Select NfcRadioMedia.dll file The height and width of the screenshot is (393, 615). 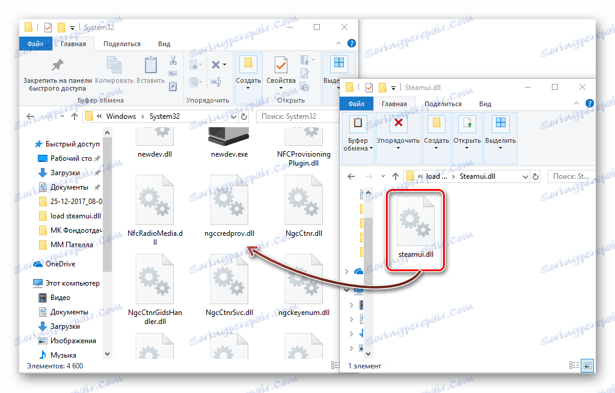coord(155,210)
